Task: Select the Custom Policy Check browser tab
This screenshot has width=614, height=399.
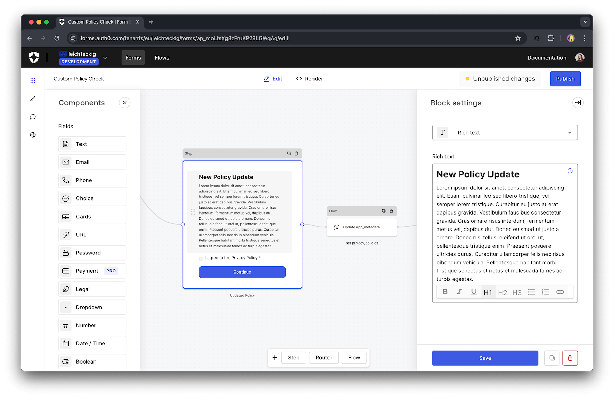Action: pyautogui.click(x=99, y=22)
